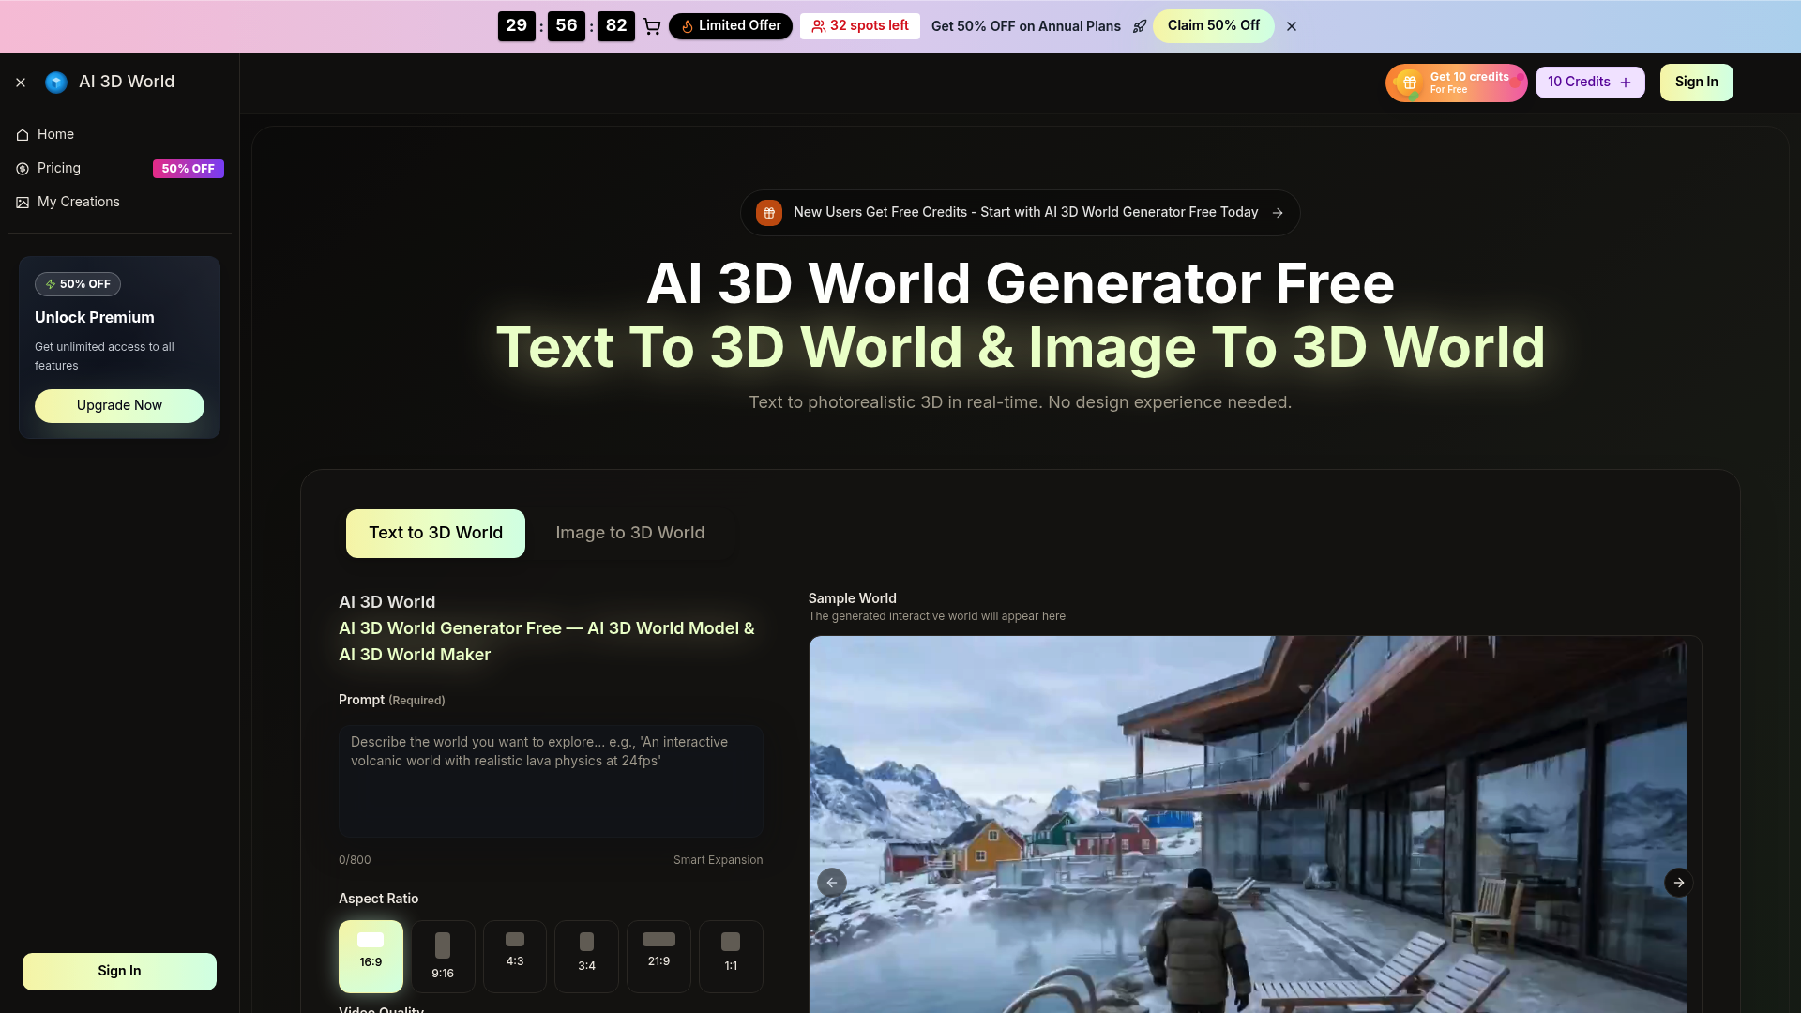Go to previous sample world with left arrow
Screen dimensions: 1801x1013
831,883
